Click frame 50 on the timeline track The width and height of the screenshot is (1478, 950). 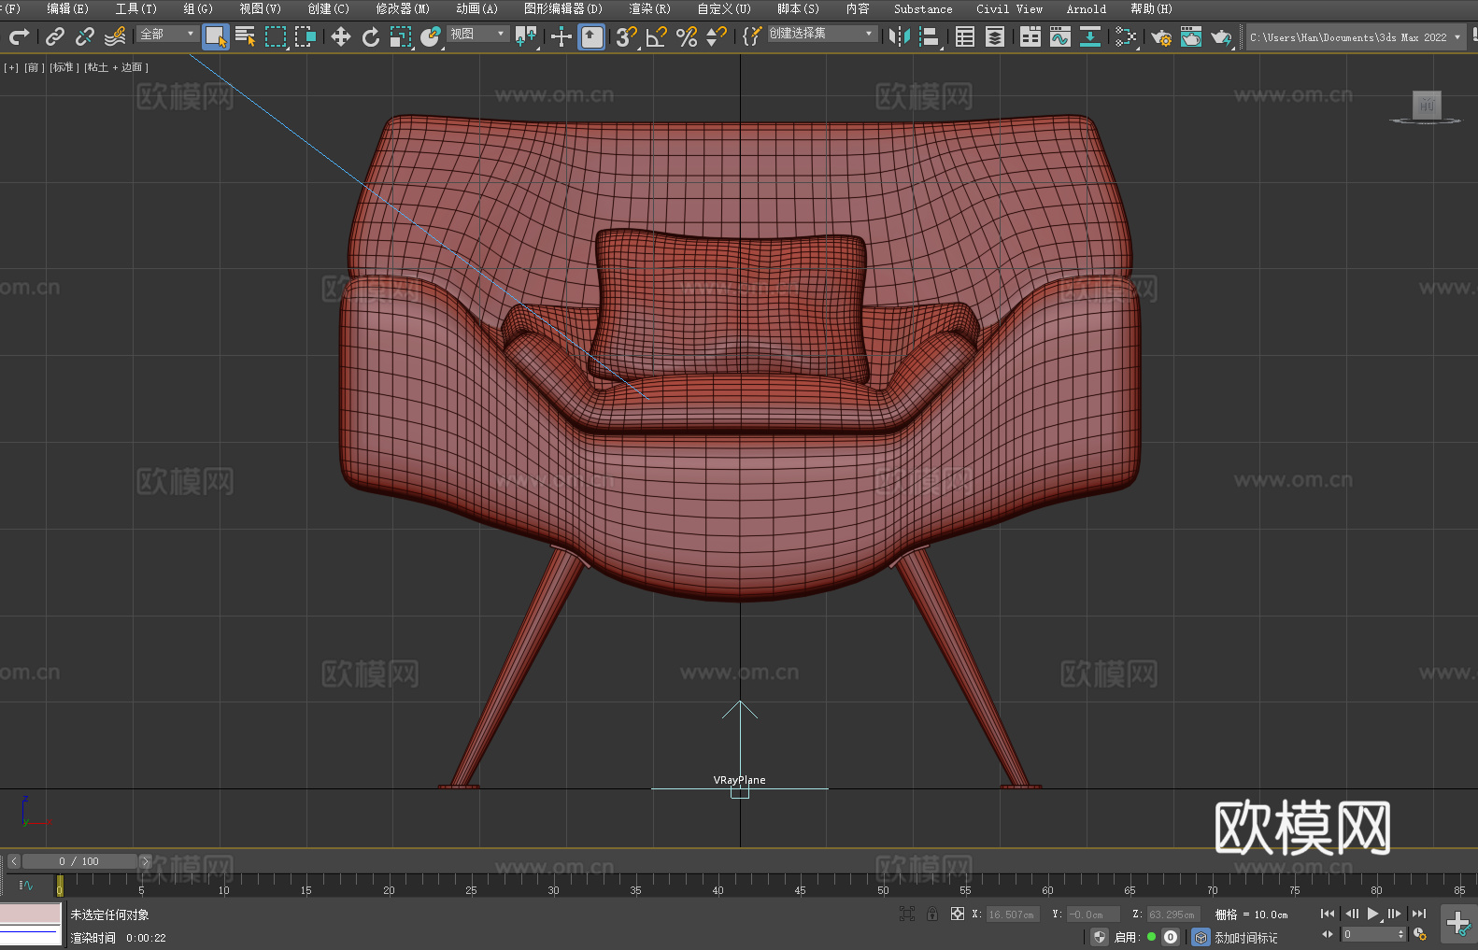(x=883, y=884)
